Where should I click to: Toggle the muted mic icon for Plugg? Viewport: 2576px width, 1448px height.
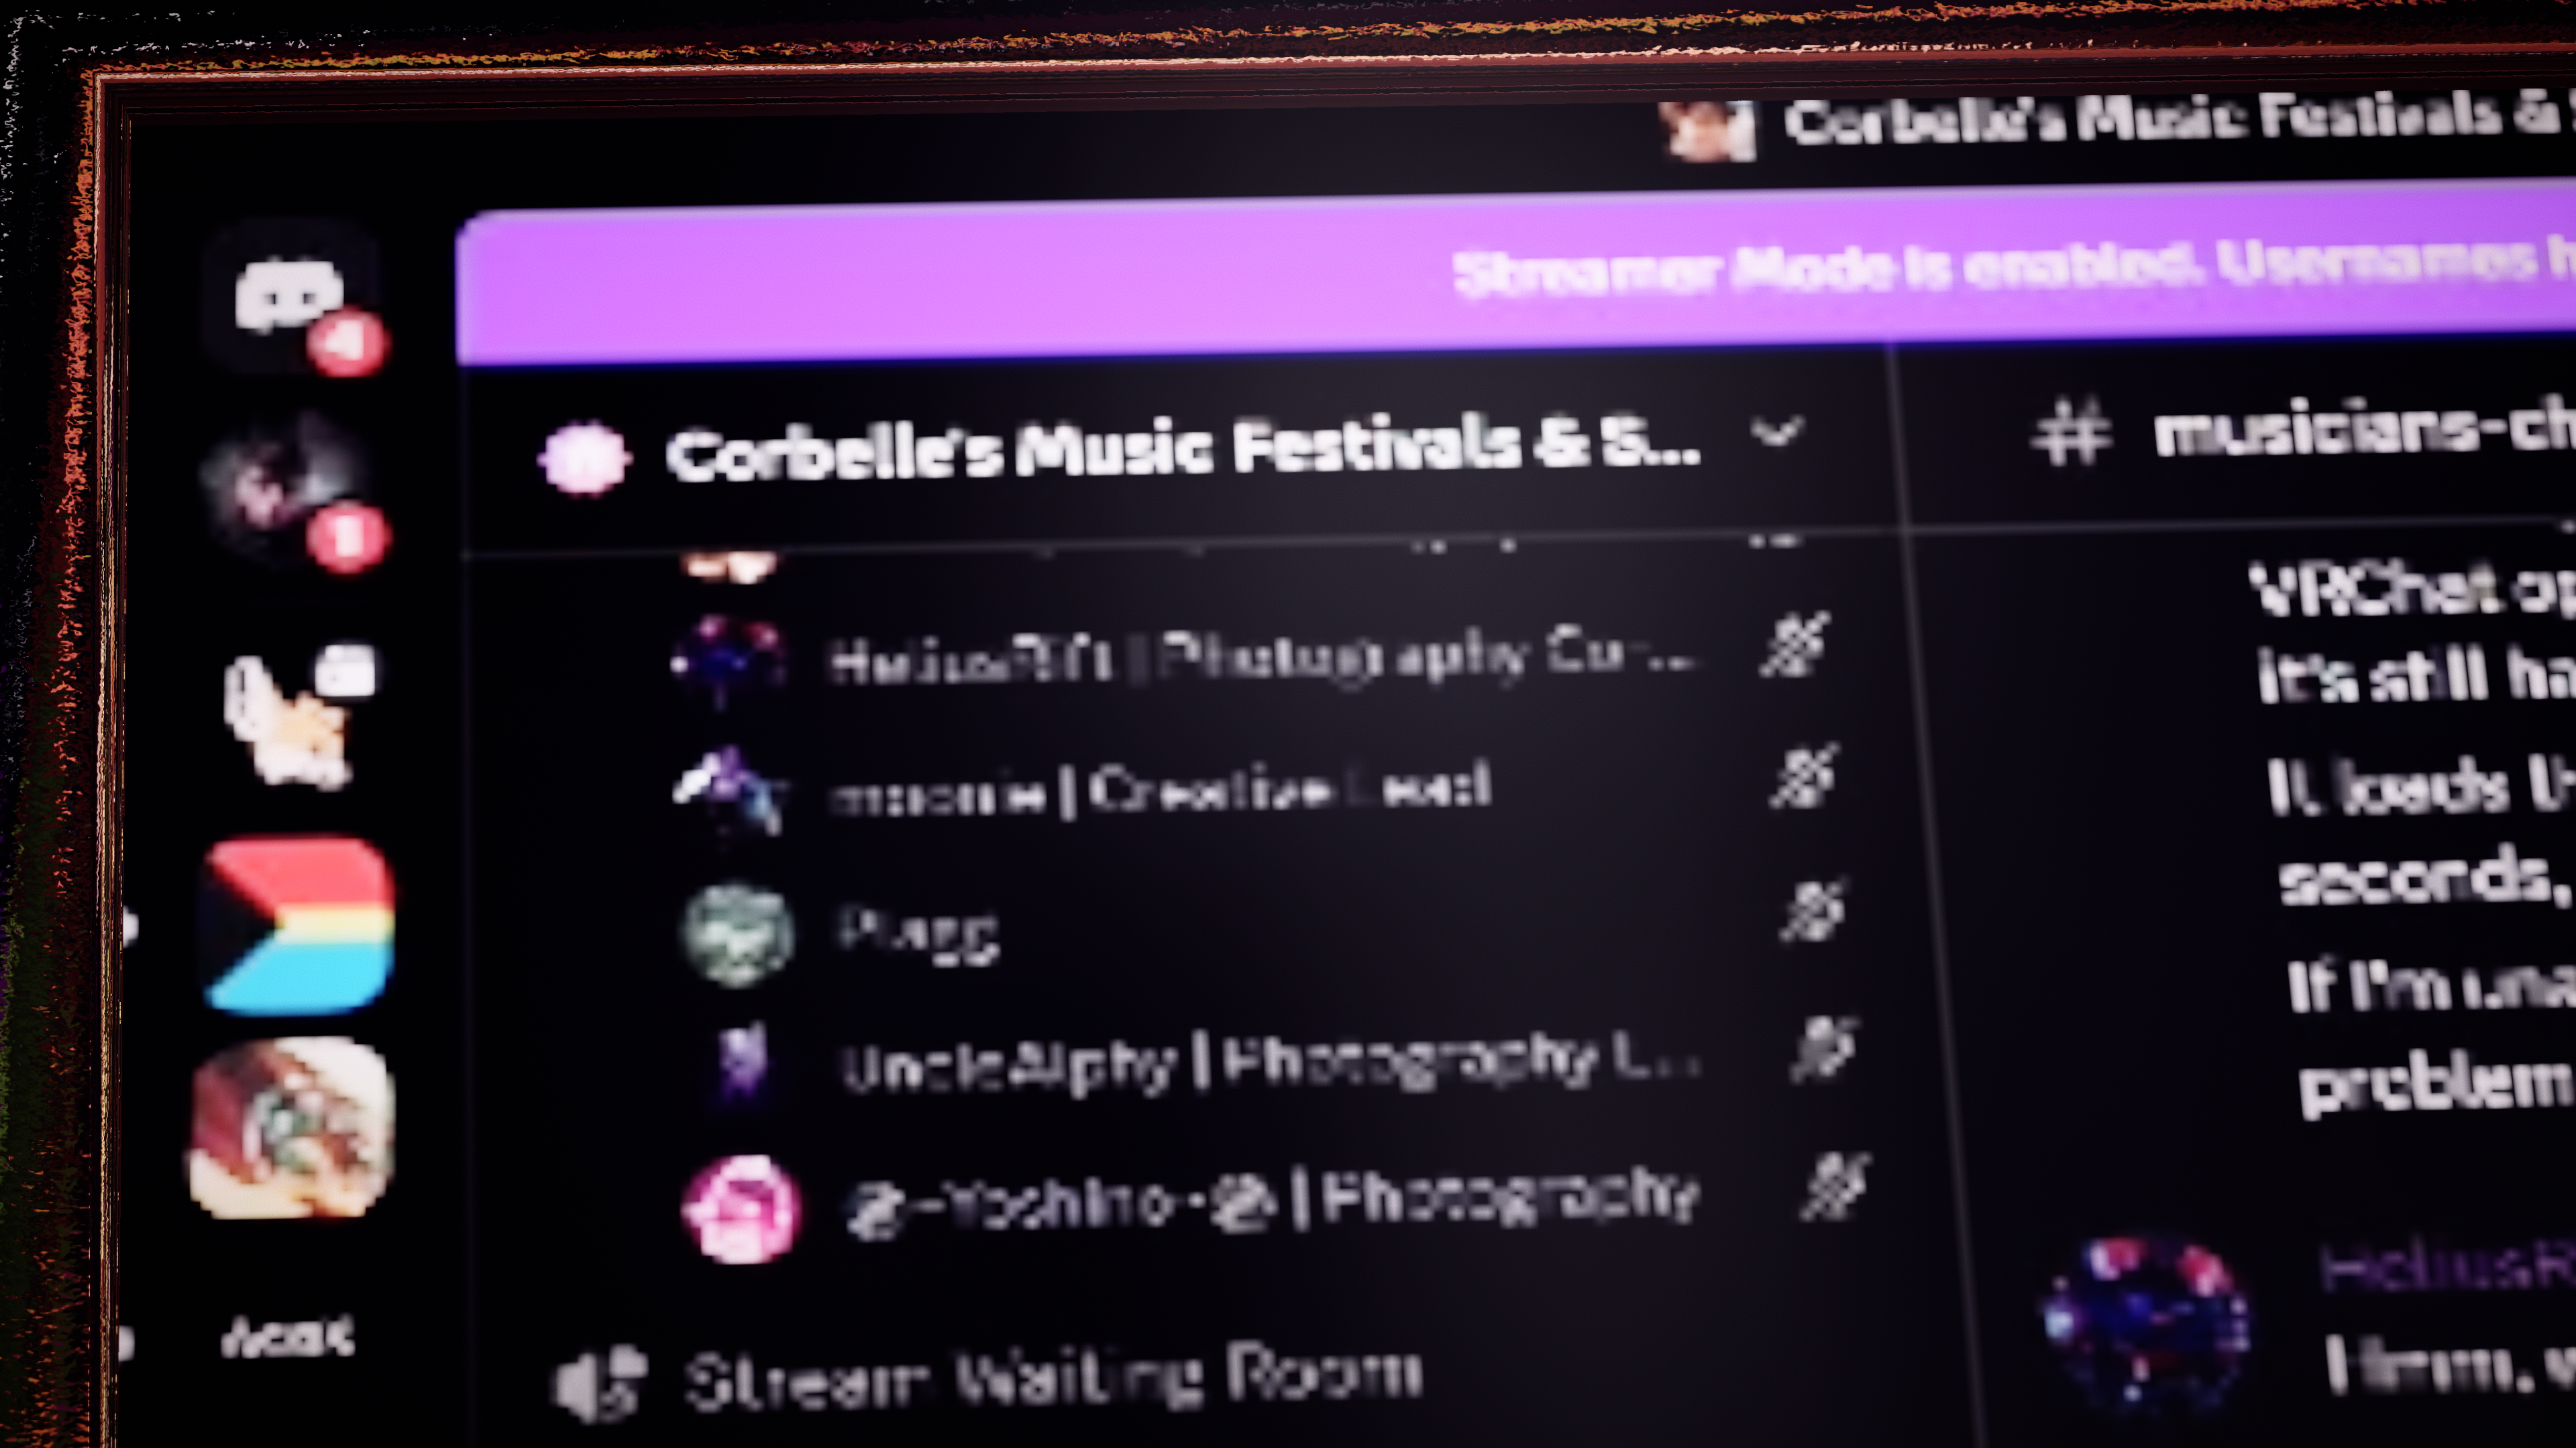[x=1813, y=910]
